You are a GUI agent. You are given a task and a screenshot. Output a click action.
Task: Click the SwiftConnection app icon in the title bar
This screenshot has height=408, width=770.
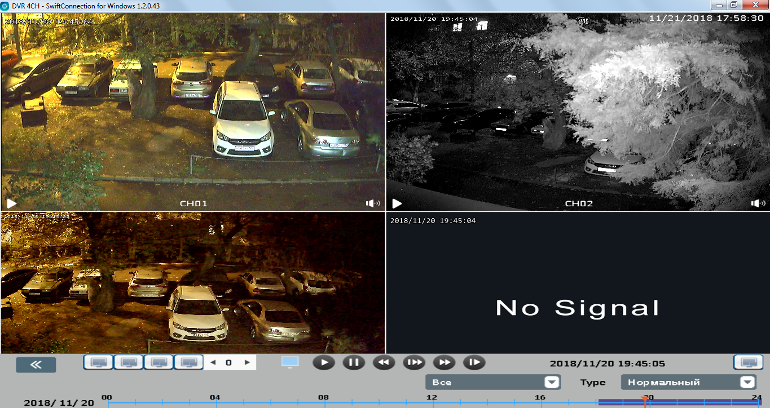5,5
